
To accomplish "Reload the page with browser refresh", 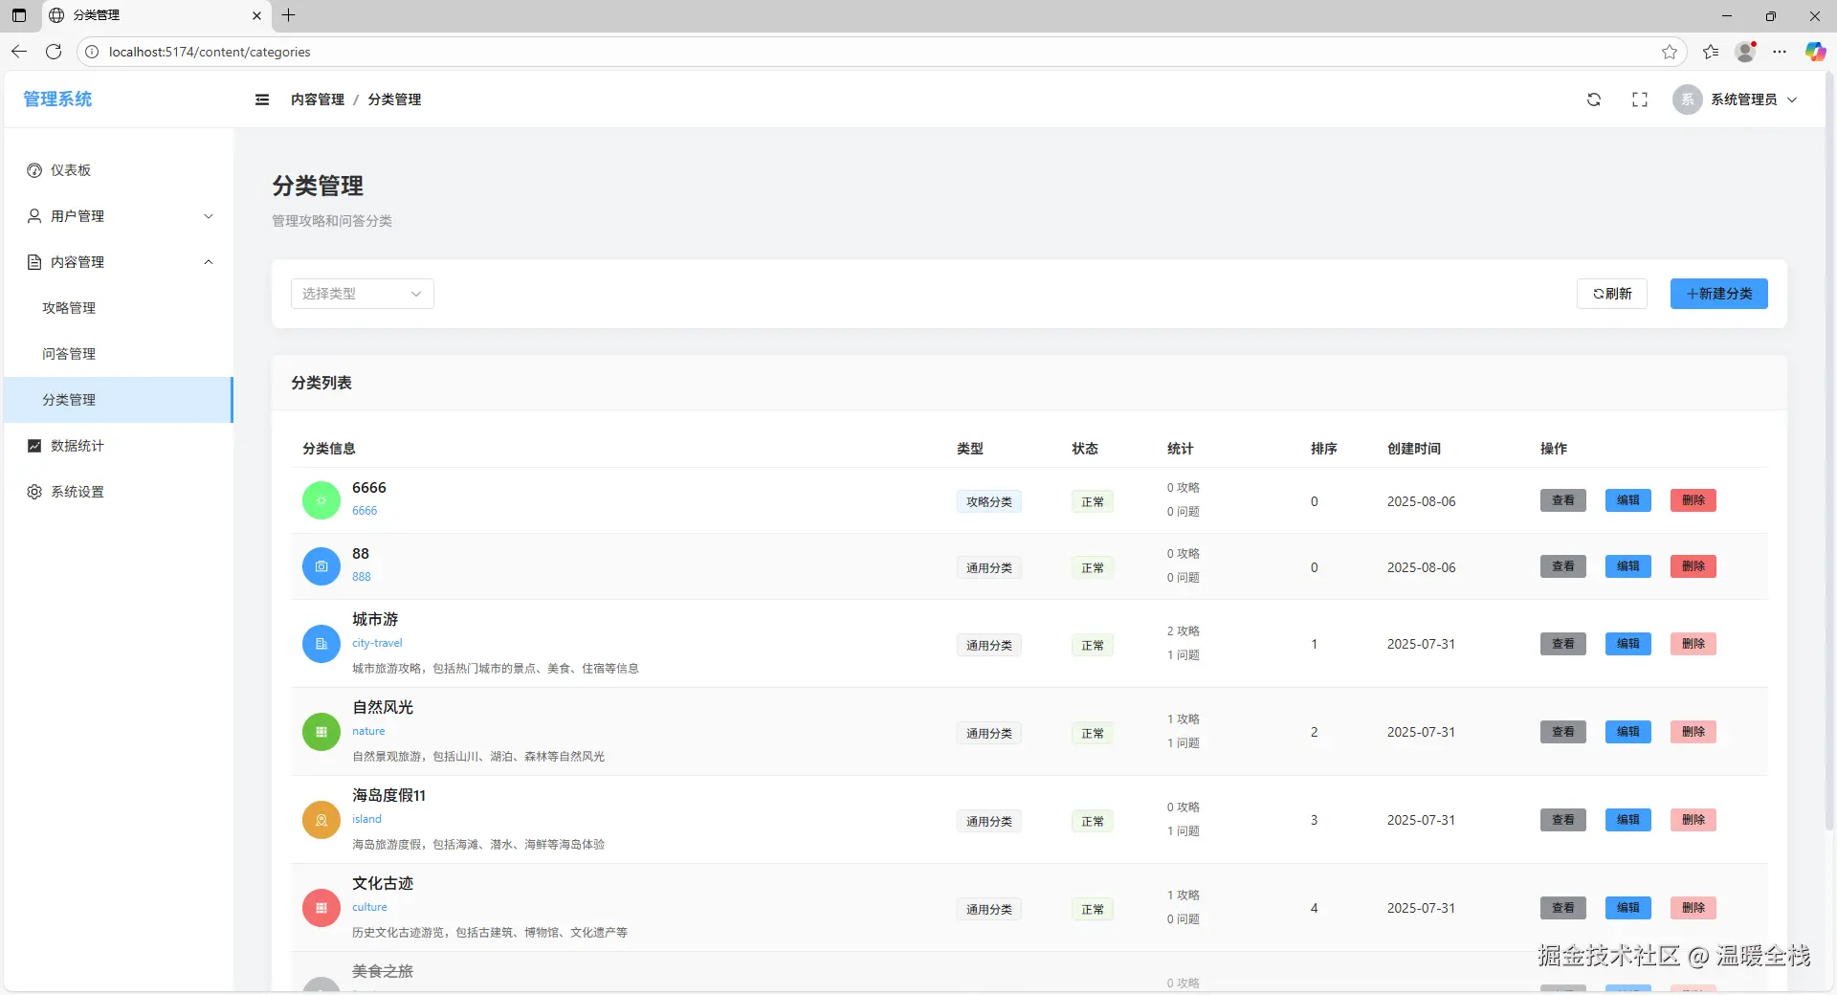I will click(54, 52).
